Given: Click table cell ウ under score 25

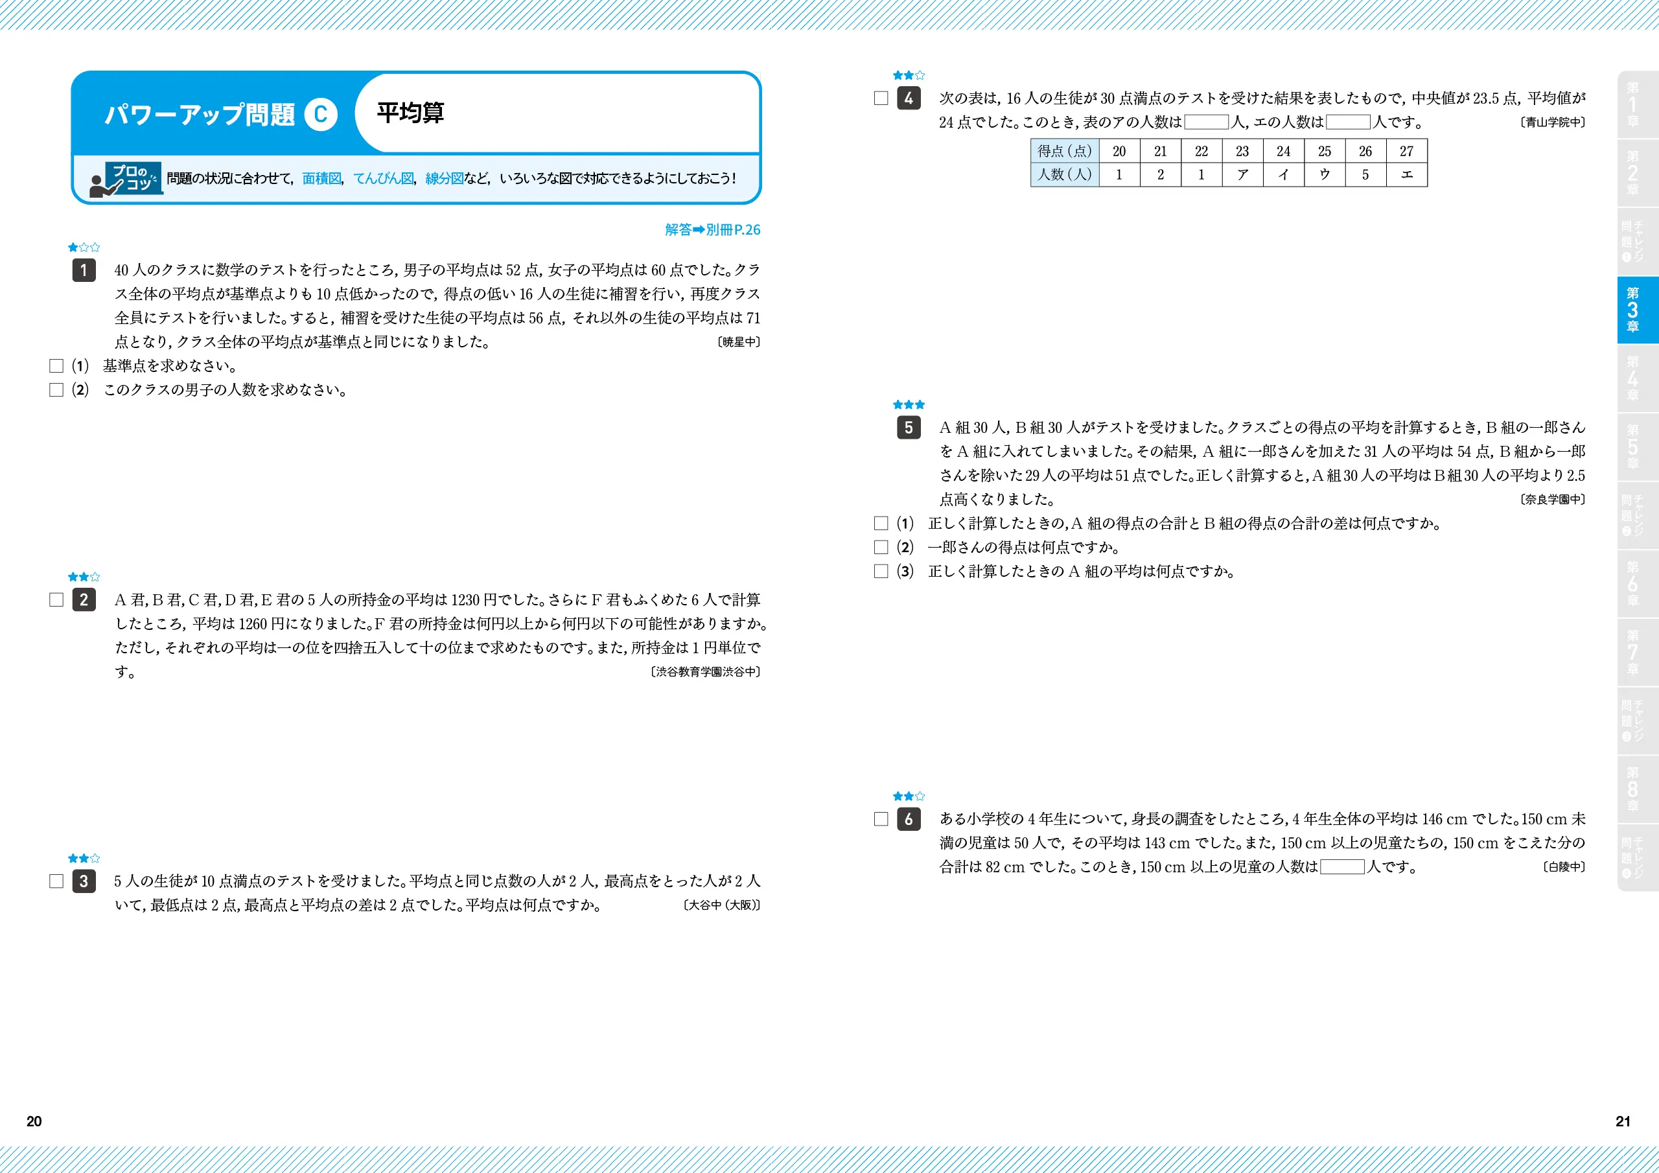Looking at the screenshot, I should (1325, 175).
